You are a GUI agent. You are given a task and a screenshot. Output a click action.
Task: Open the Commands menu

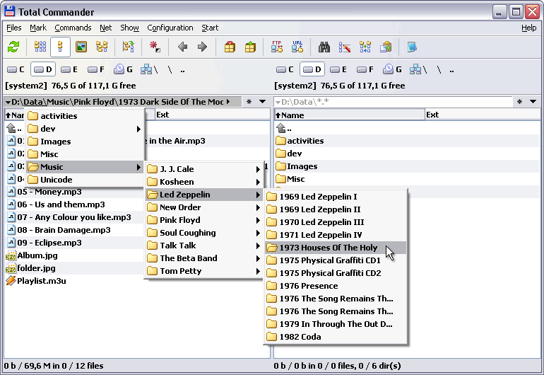(73, 28)
